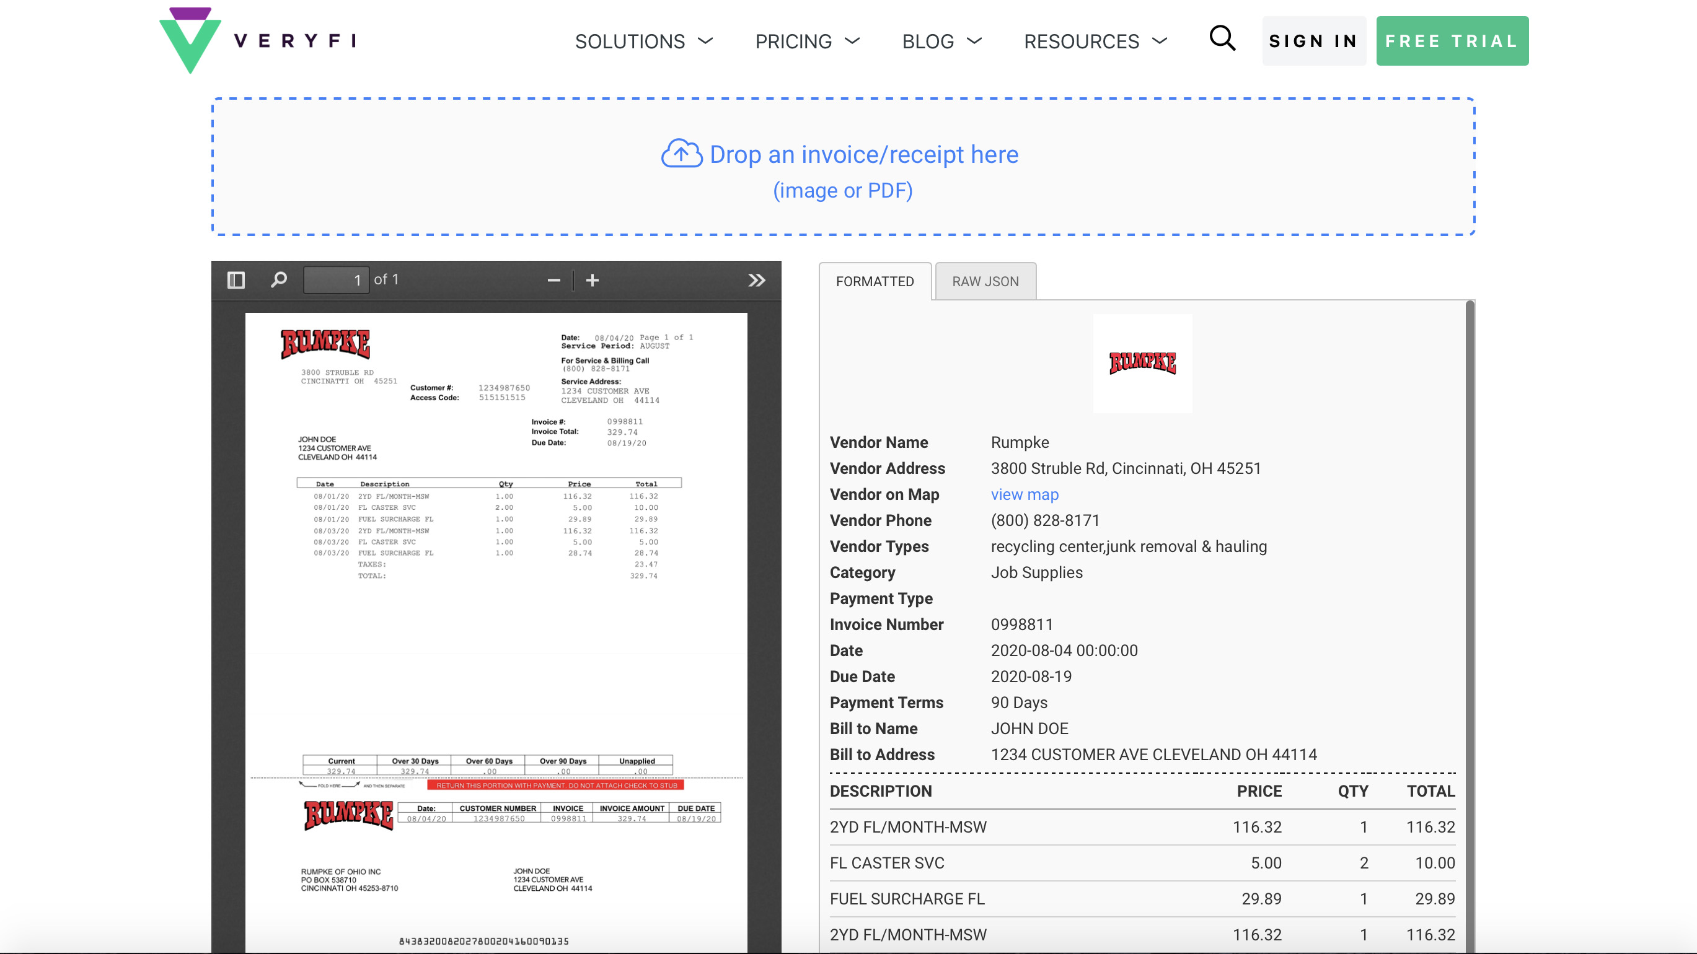The image size is (1697, 954).
Task: Open PDF viewer tools double-chevron
Action: point(757,281)
